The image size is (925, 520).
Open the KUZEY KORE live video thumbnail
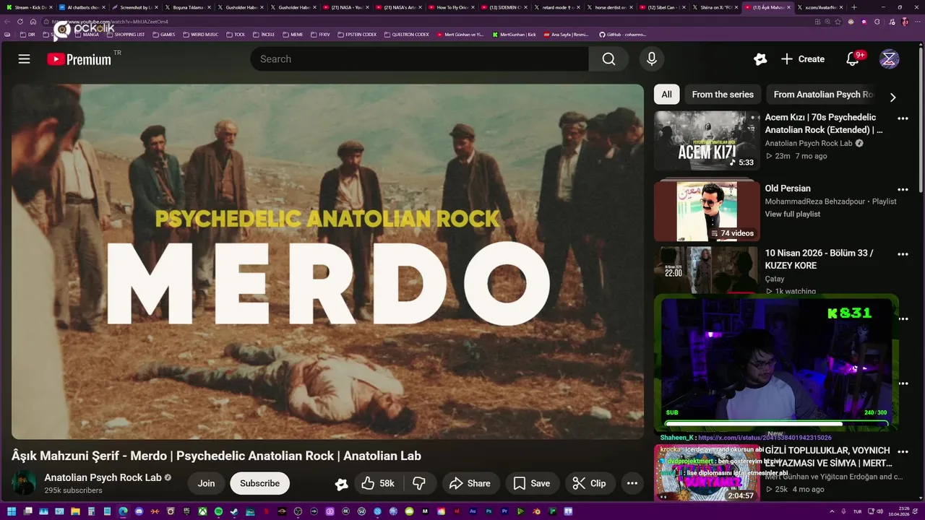pyautogui.click(x=707, y=270)
